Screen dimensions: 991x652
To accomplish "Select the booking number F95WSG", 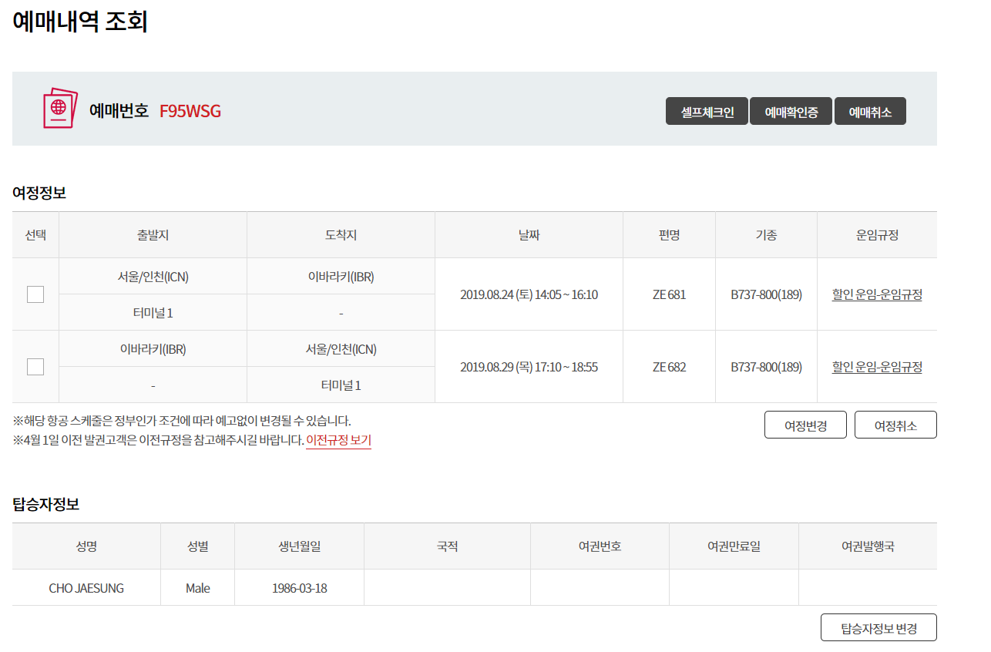I will (x=190, y=111).
